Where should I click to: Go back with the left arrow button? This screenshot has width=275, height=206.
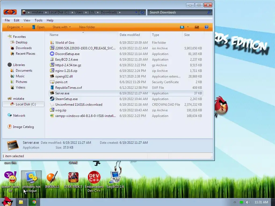[7, 12]
